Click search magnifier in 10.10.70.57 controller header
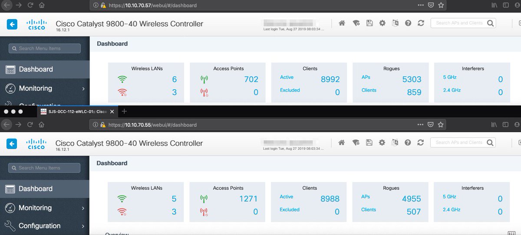521x235 pixels. (490, 23)
